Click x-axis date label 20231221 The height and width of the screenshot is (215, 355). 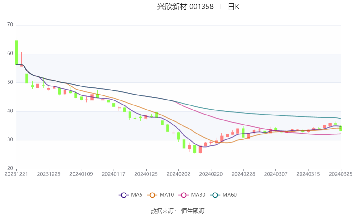click(16, 174)
